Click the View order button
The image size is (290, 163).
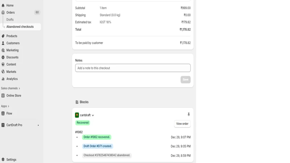tap(182, 124)
